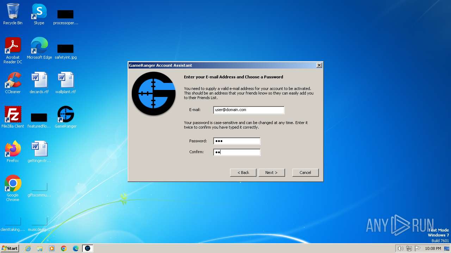Open File Explorer from taskbar
The image size is (451, 253).
pyautogui.click(x=40, y=248)
